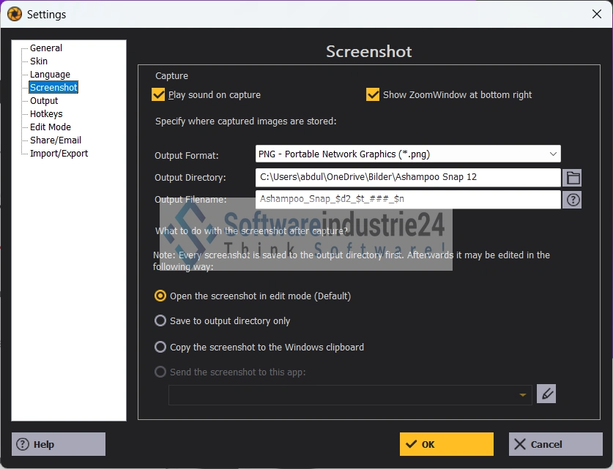613x469 pixels.
Task: Click the Ashampoo Snap icon in title bar
Action: 14,14
